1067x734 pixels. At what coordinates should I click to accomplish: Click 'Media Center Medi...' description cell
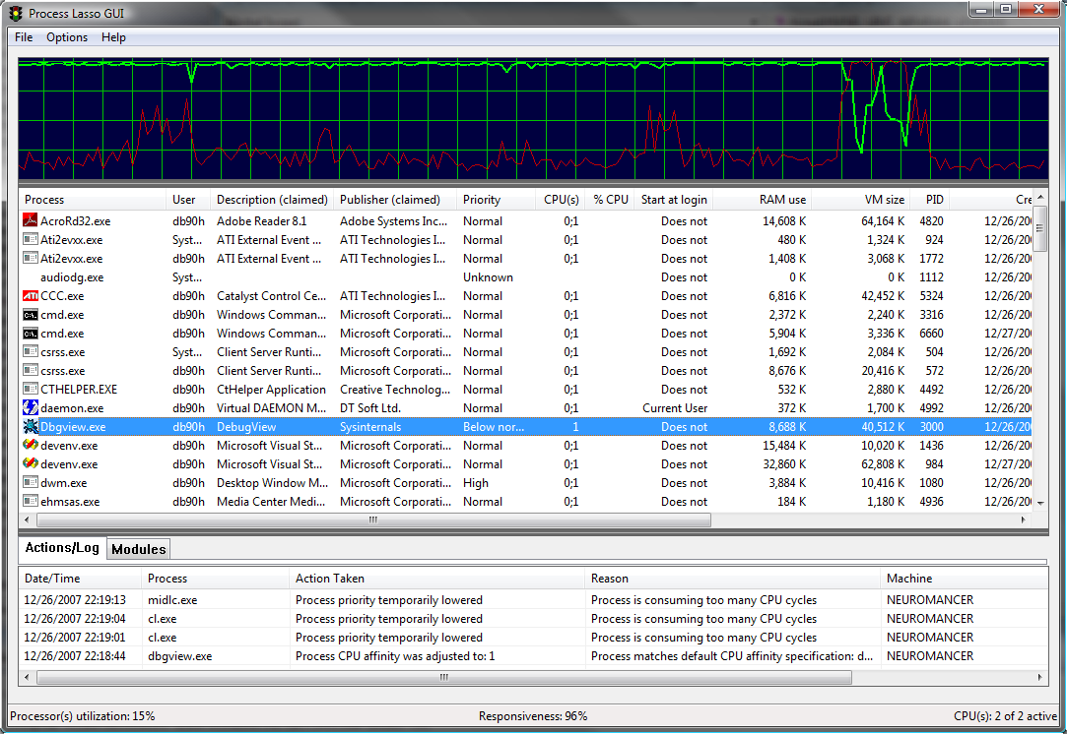click(x=272, y=502)
